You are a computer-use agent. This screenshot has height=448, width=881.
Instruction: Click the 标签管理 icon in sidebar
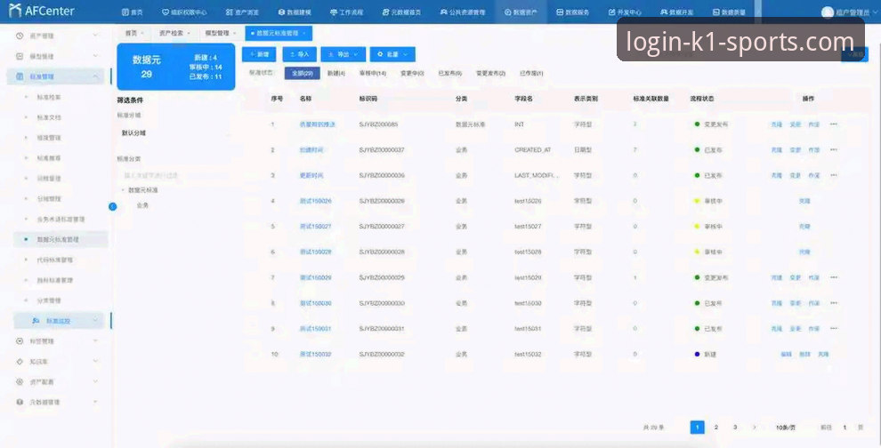click(20, 340)
